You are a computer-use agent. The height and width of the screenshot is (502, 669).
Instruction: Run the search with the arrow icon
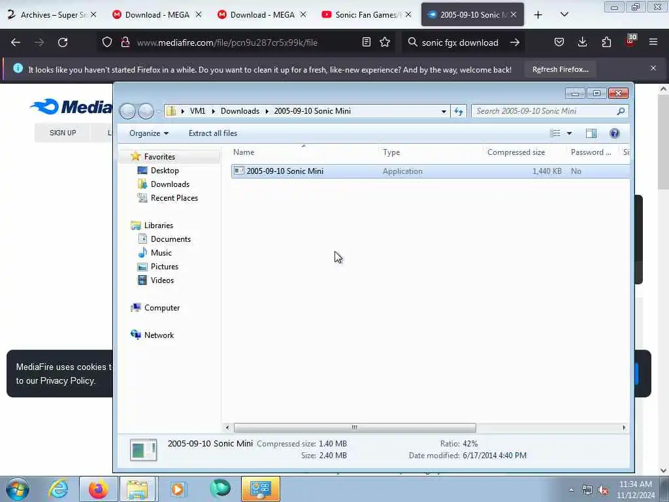point(515,42)
